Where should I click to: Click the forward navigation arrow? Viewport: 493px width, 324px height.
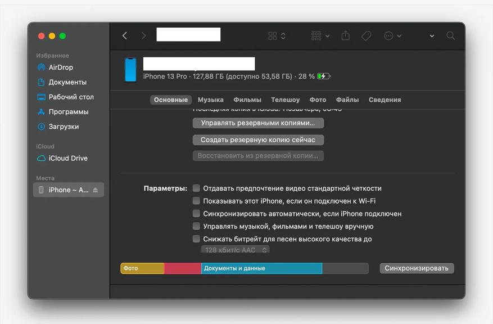click(x=143, y=36)
